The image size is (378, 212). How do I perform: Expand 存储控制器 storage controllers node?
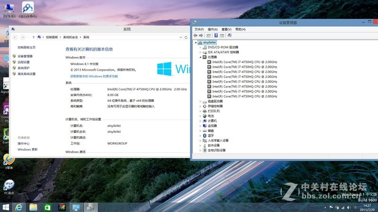point(200,106)
